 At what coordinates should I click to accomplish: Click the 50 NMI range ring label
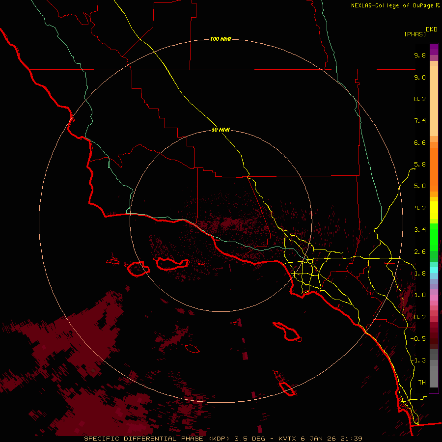coord(221,130)
